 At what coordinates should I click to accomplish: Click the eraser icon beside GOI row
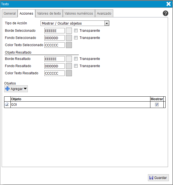[7, 105]
